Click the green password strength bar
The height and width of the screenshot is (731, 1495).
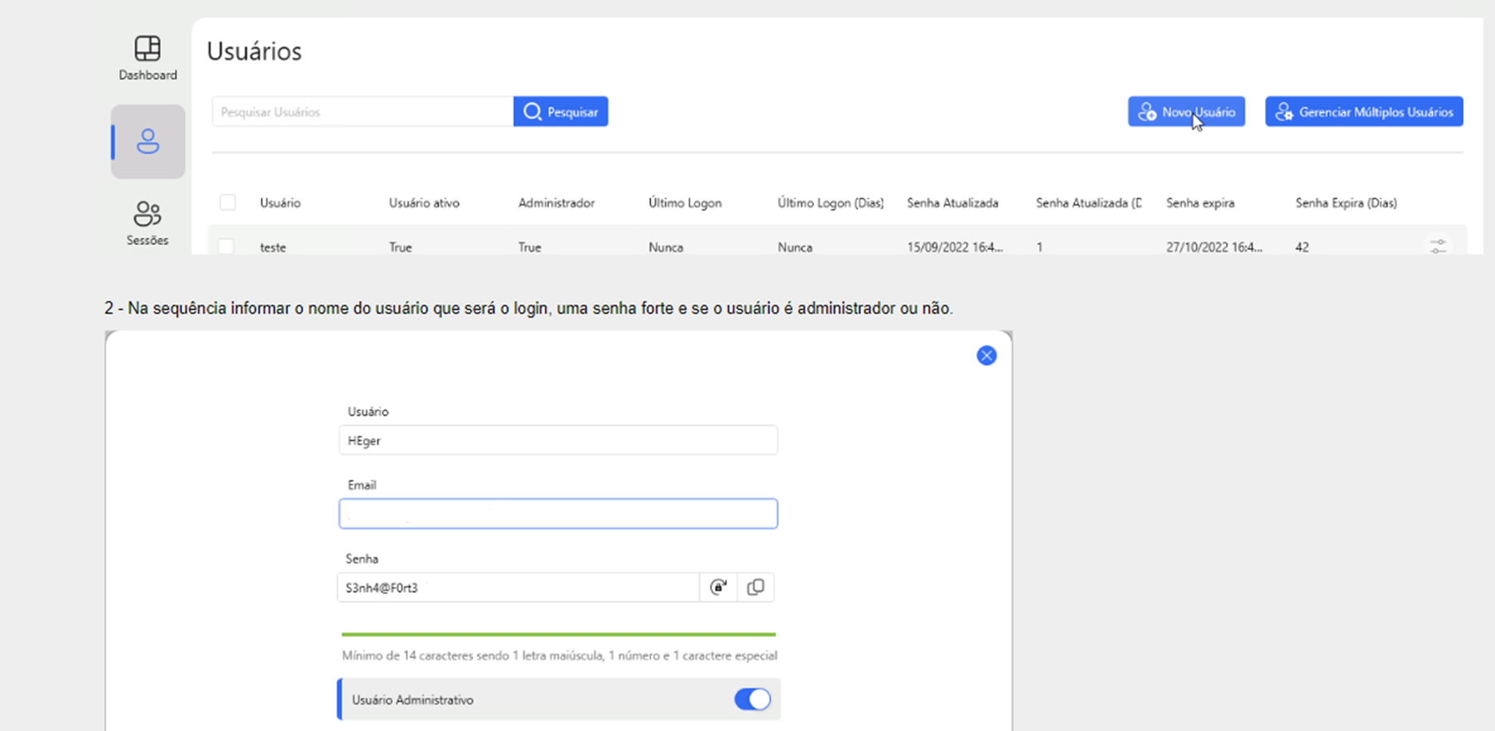click(559, 634)
